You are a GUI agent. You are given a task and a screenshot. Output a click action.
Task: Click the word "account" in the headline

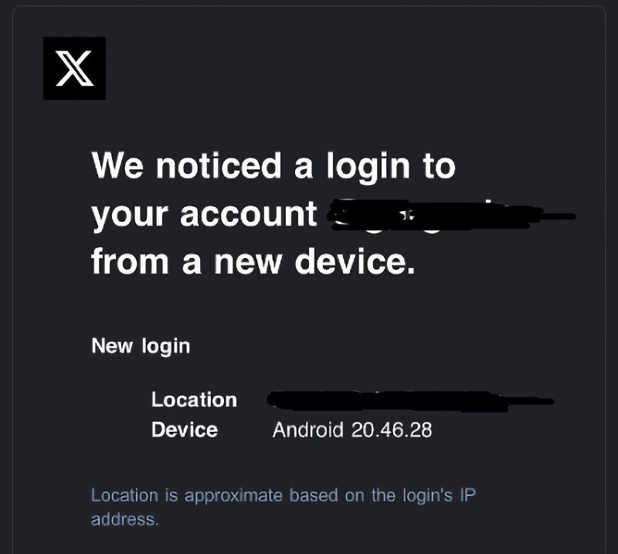point(248,216)
